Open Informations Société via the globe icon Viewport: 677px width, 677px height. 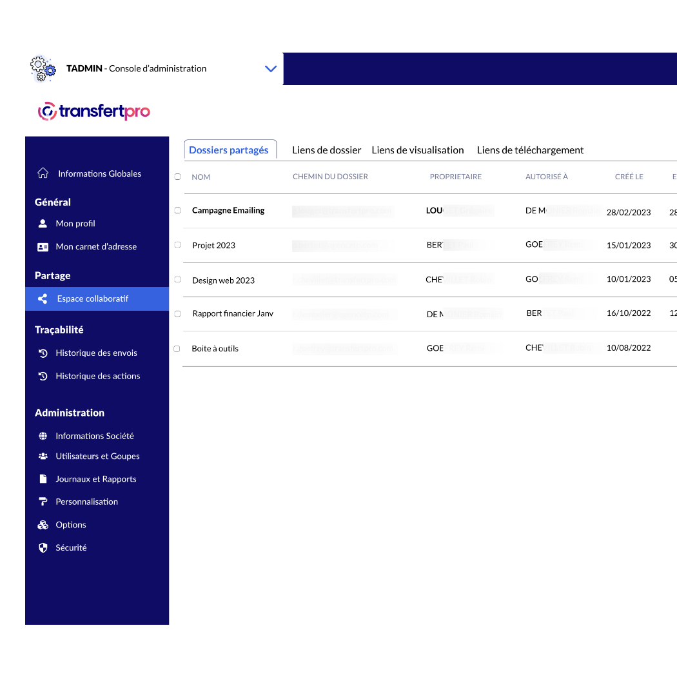click(43, 436)
